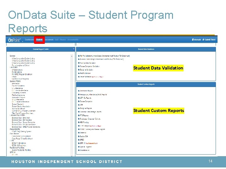Screen dimensions: 226x169
Task: Open the Miscellaneous folder icon
Action: pos(79,150)
